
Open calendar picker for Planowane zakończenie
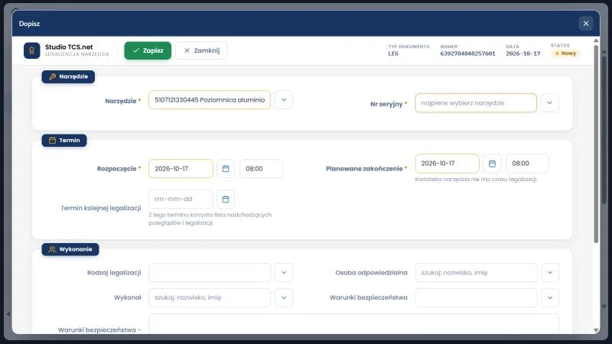click(492, 164)
